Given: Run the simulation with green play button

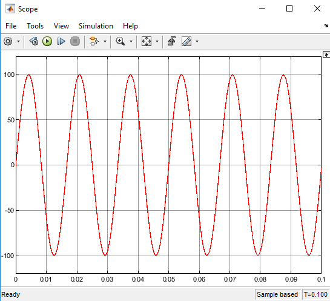Looking at the screenshot, I should 47,41.
